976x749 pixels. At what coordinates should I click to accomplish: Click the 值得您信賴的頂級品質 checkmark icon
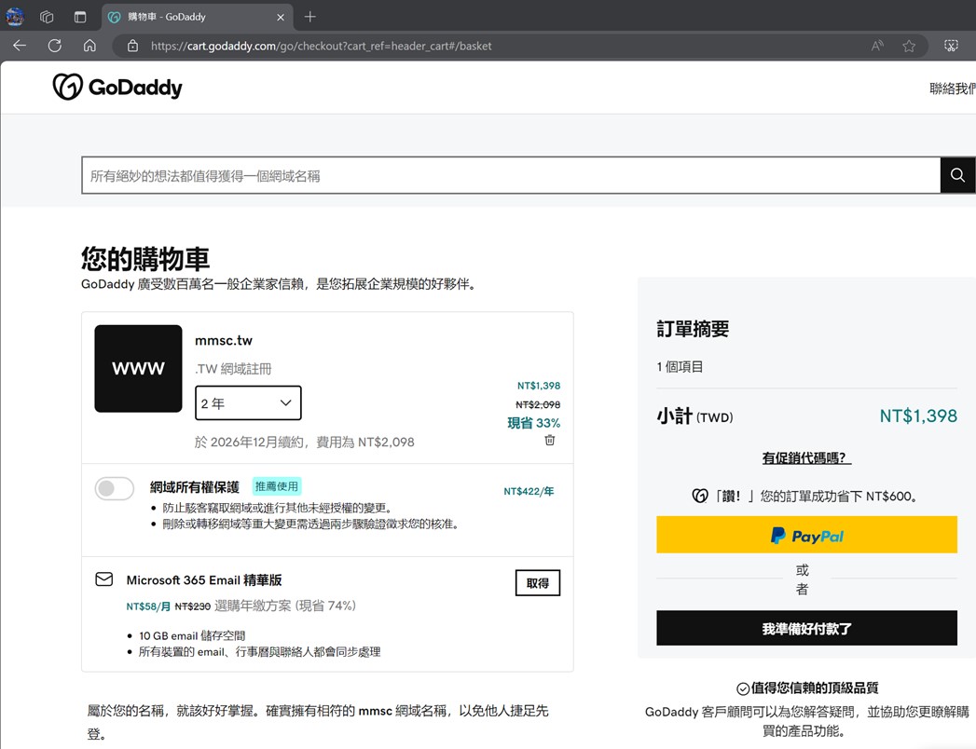coord(743,688)
